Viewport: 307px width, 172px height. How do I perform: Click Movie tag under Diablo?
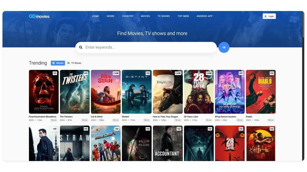[271, 120]
